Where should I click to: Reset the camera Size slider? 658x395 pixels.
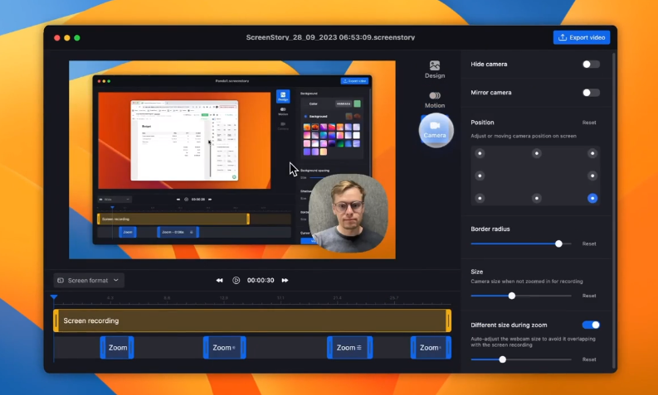pyautogui.click(x=589, y=296)
